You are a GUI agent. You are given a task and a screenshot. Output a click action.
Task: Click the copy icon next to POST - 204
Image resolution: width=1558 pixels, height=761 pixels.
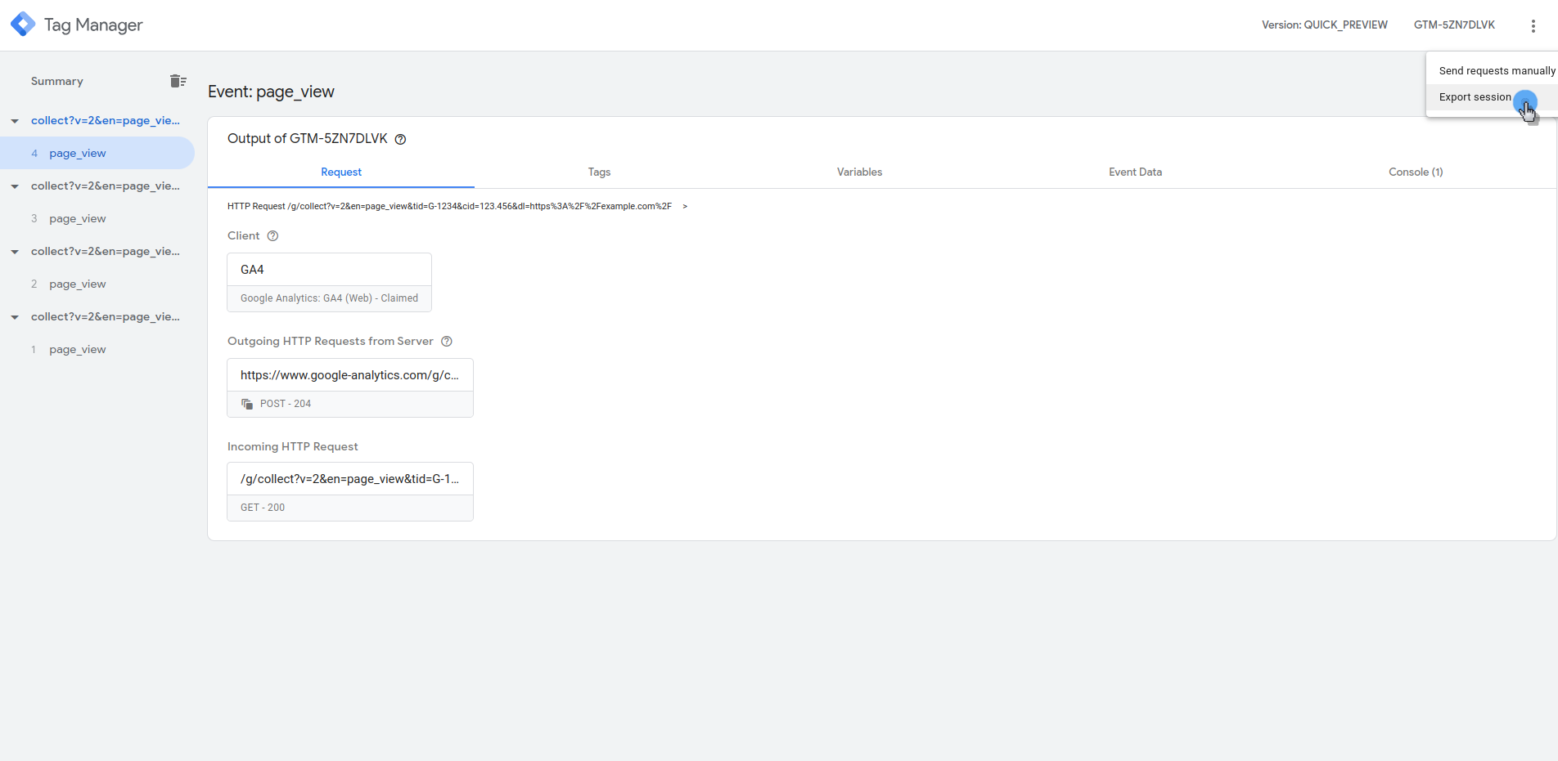coord(247,404)
